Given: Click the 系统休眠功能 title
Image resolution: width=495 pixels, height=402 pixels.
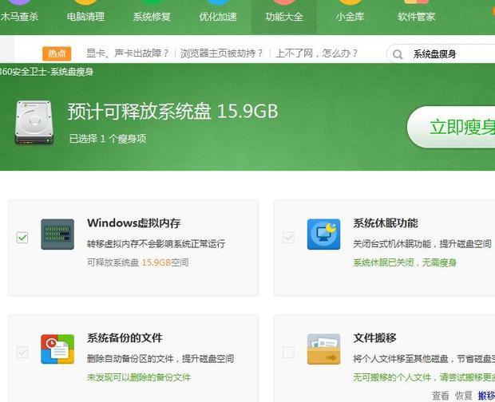Looking at the screenshot, I should 386,223.
